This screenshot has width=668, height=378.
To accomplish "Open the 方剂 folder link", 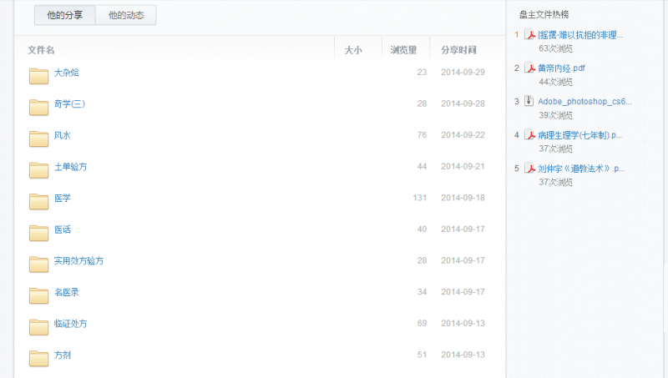I will tap(62, 355).
